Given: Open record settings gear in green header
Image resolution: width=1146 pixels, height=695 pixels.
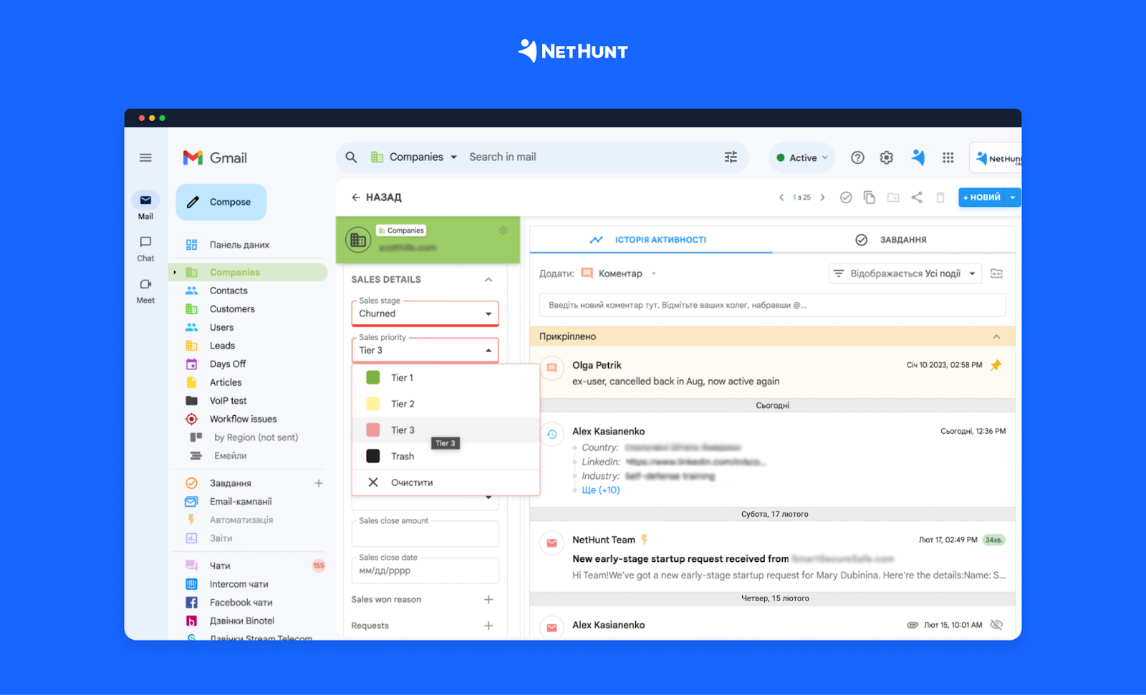Looking at the screenshot, I should coord(504,230).
